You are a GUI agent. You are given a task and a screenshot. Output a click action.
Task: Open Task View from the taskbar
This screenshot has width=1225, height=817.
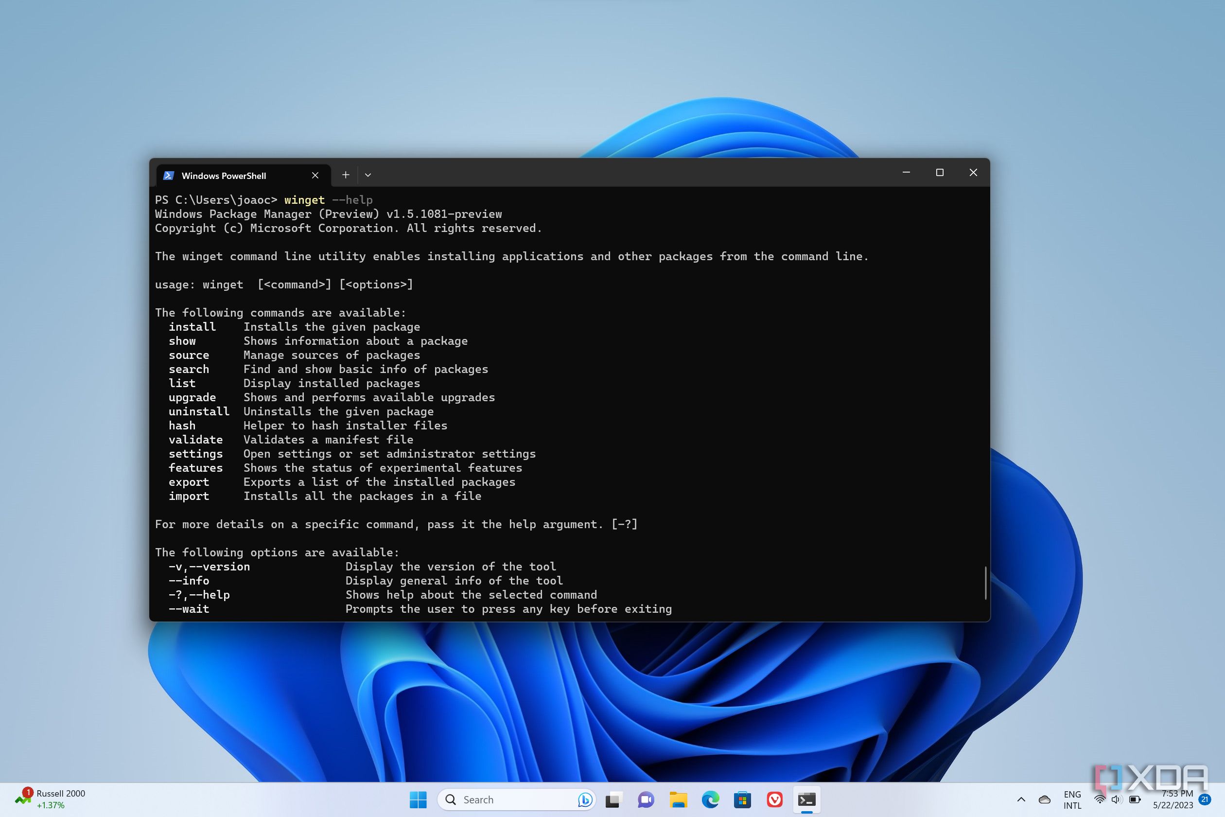pos(613,799)
